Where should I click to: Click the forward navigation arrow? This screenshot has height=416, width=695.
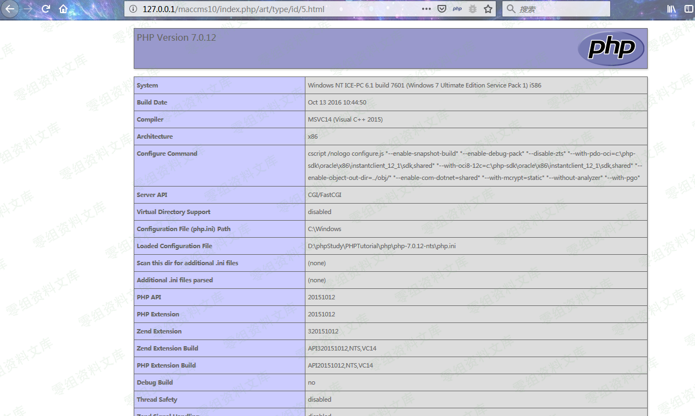click(x=28, y=9)
